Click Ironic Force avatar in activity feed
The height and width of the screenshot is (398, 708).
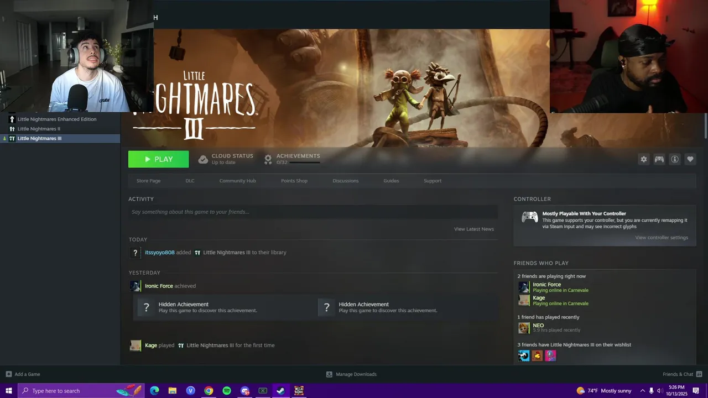pyautogui.click(x=136, y=286)
